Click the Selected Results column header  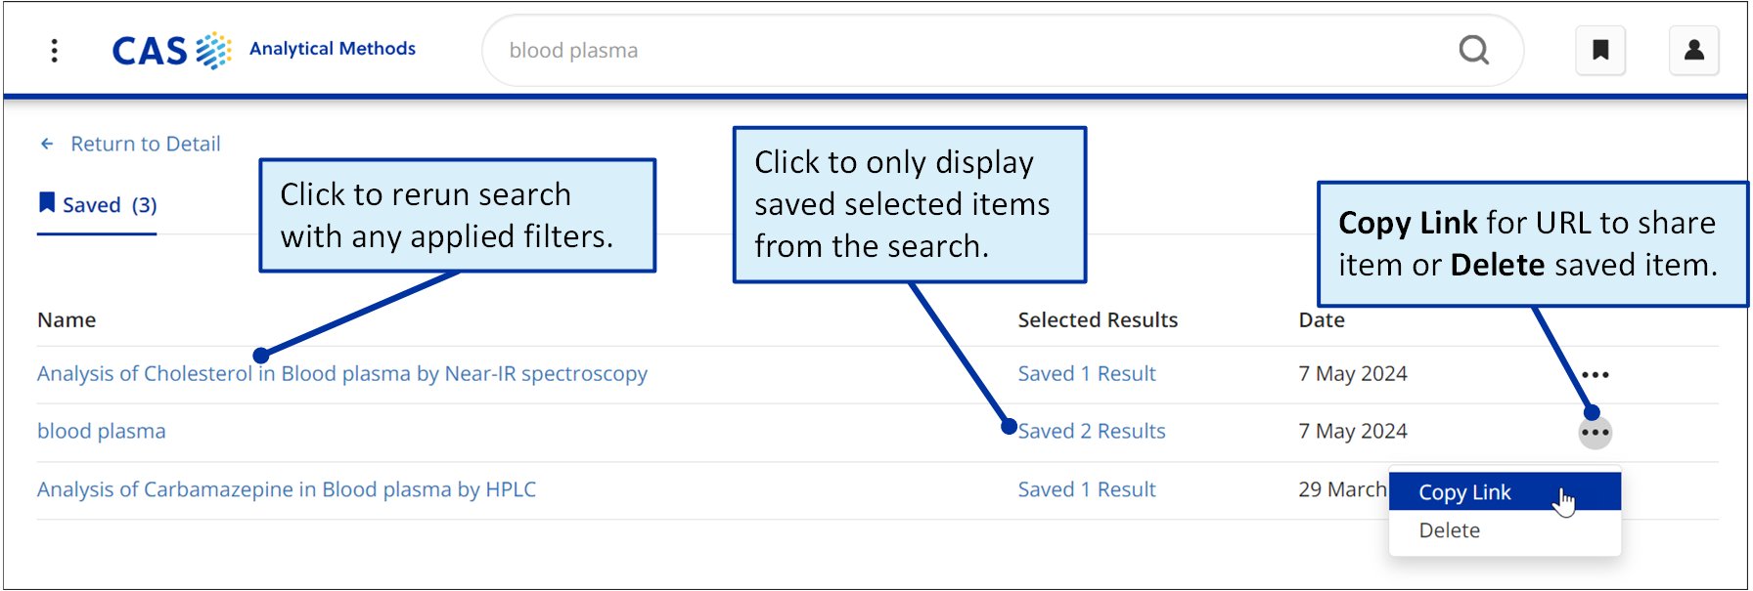tap(1098, 320)
